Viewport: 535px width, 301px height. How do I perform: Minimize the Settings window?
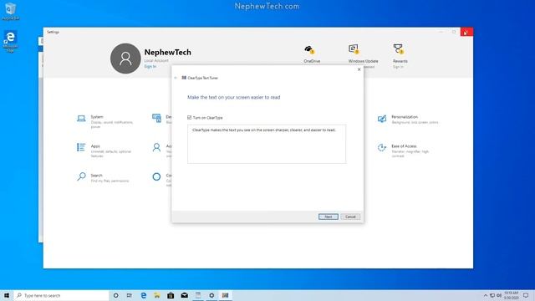pyautogui.click(x=441, y=32)
